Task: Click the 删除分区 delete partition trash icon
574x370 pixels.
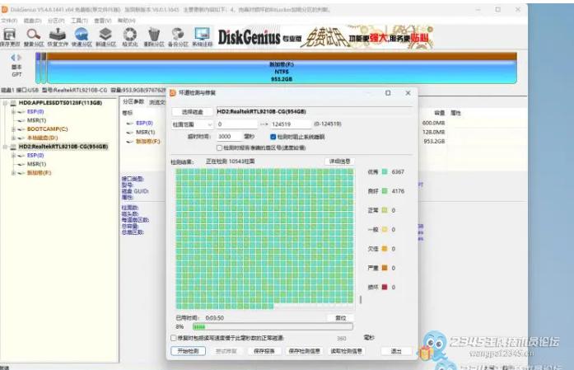Action: 154,35
